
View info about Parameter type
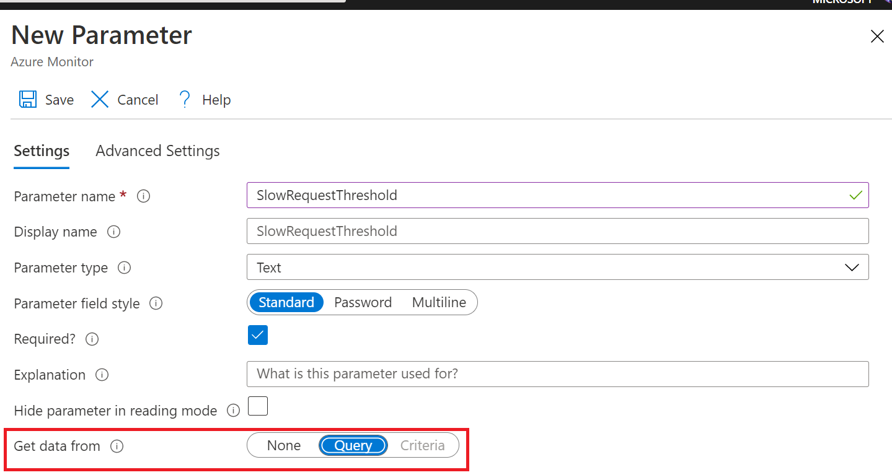click(x=123, y=268)
